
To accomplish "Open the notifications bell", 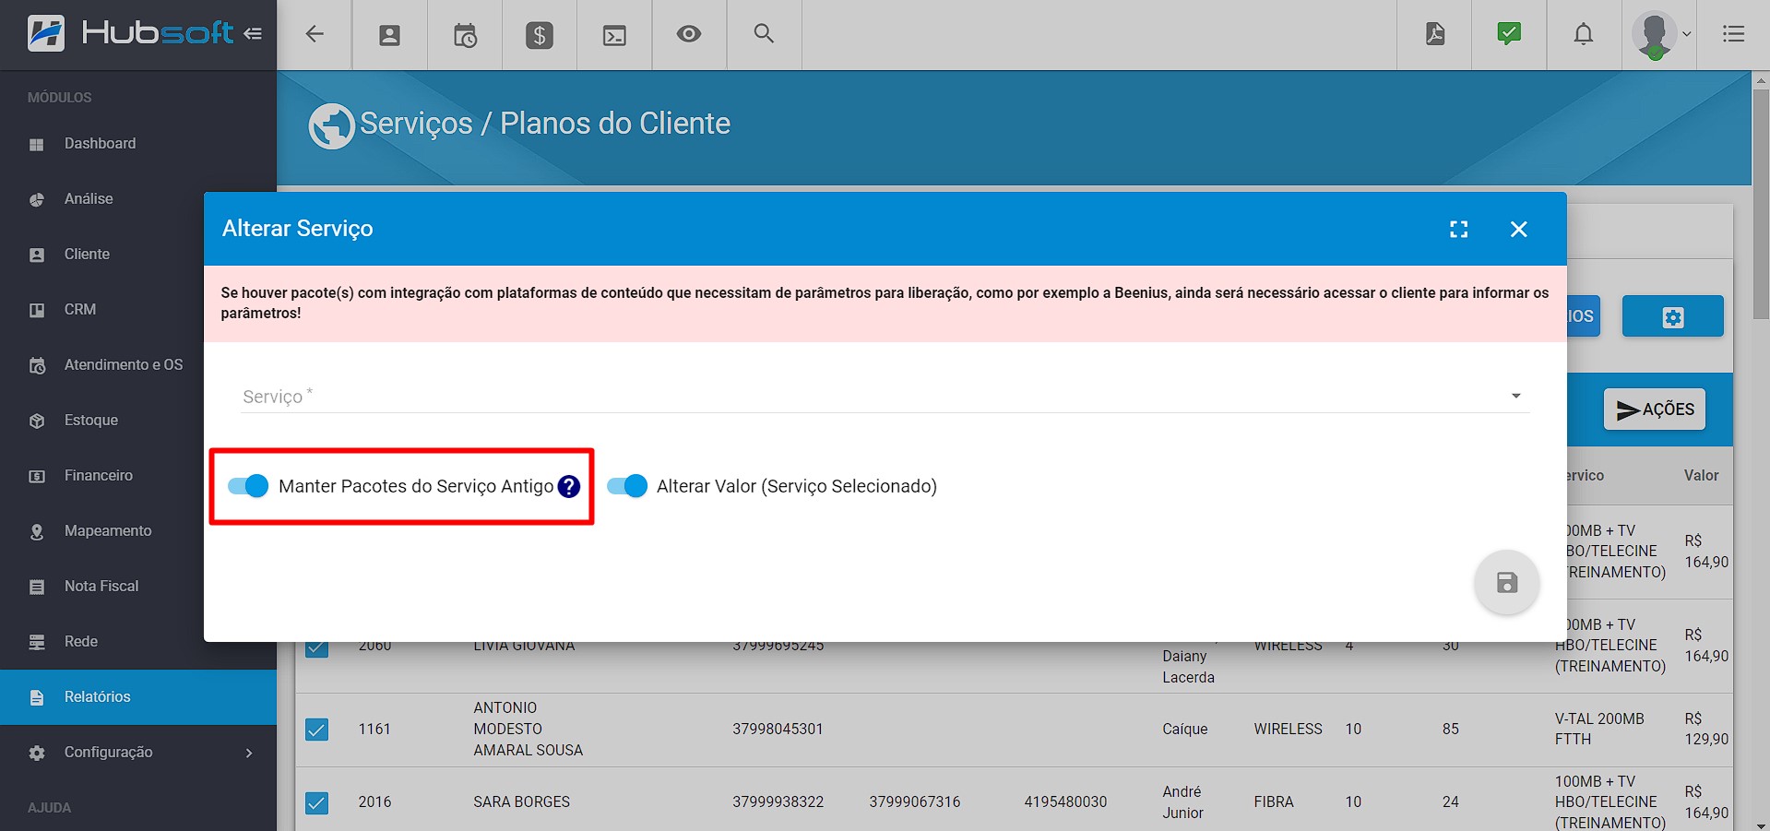I will tap(1584, 34).
